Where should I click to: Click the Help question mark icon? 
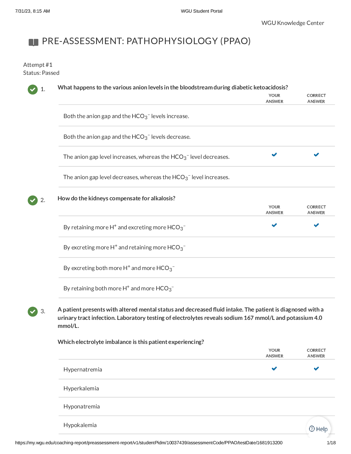pos(312,429)
